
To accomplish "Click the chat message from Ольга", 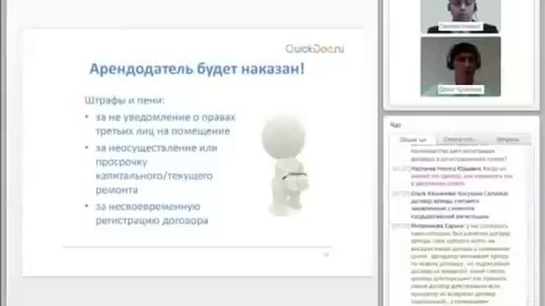I will click(x=459, y=205).
